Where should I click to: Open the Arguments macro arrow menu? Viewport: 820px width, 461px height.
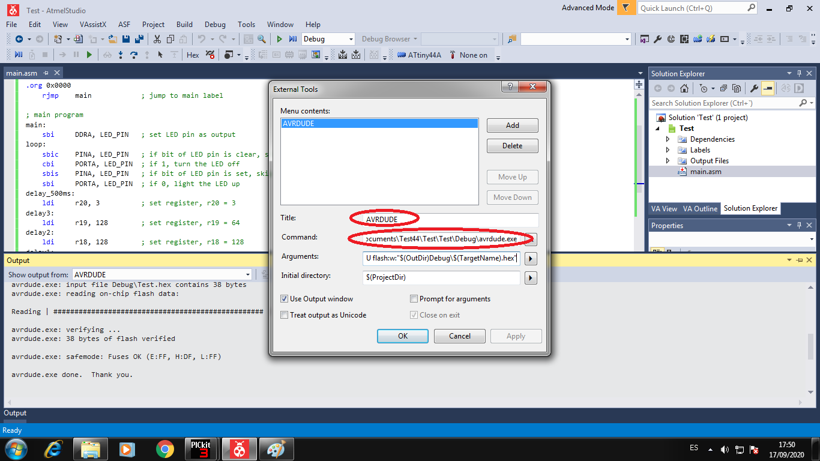(x=531, y=259)
